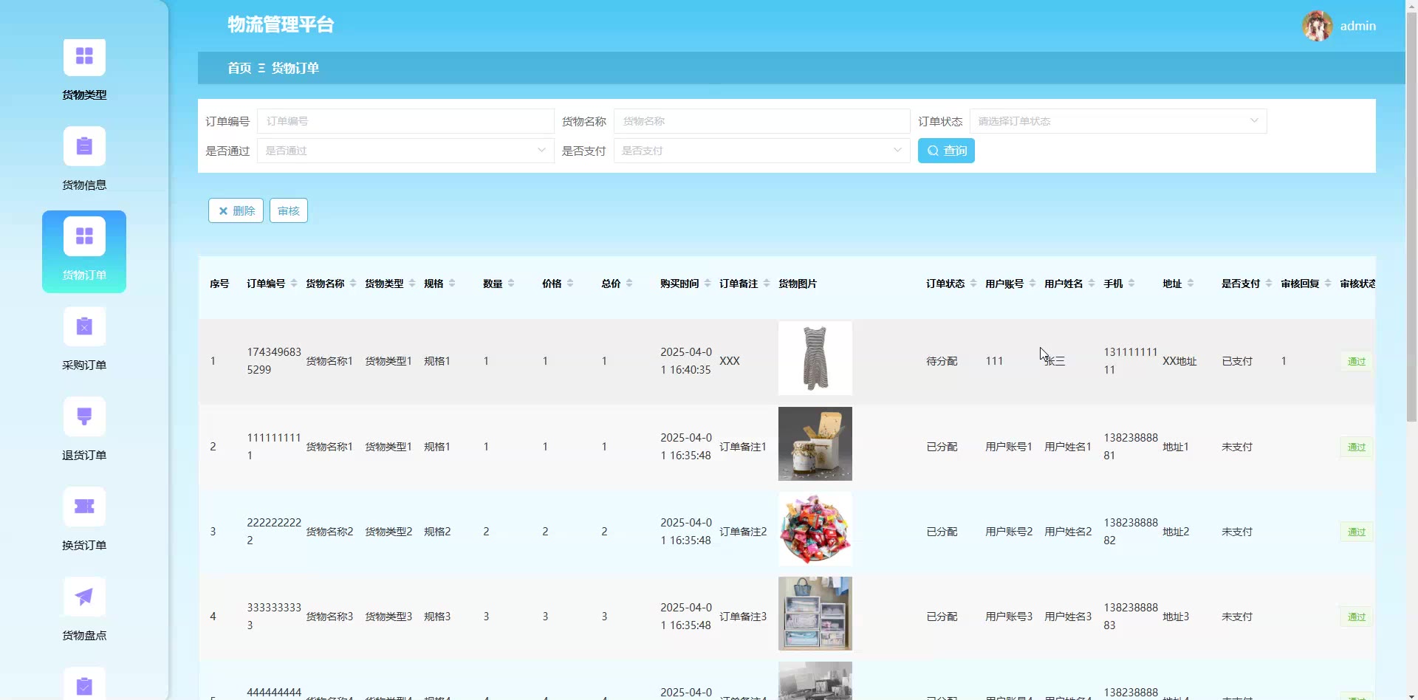Click the 审核 button
1418x700 pixels.
[288, 211]
